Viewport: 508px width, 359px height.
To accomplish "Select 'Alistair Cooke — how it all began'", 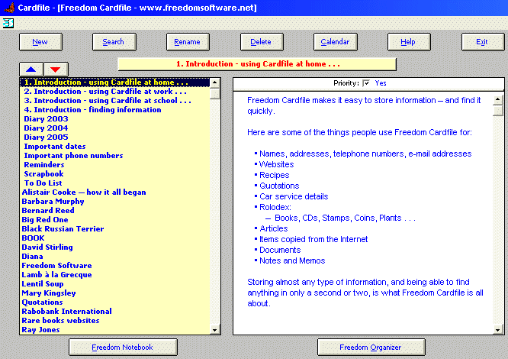I will (114, 192).
